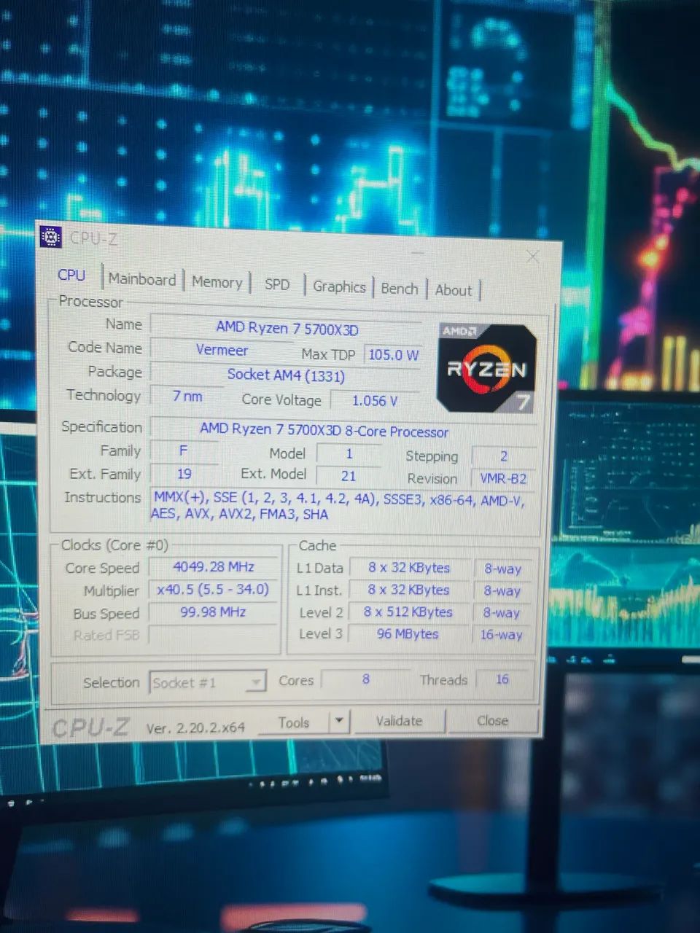Open the Tools dropdown arrow
Image resolution: width=700 pixels, height=933 pixels.
(x=339, y=722)
